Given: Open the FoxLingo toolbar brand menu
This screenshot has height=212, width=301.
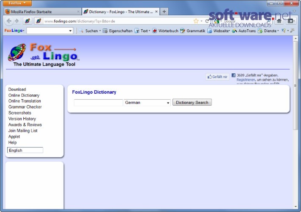Looking at the screenshot, I should point(14,31).
